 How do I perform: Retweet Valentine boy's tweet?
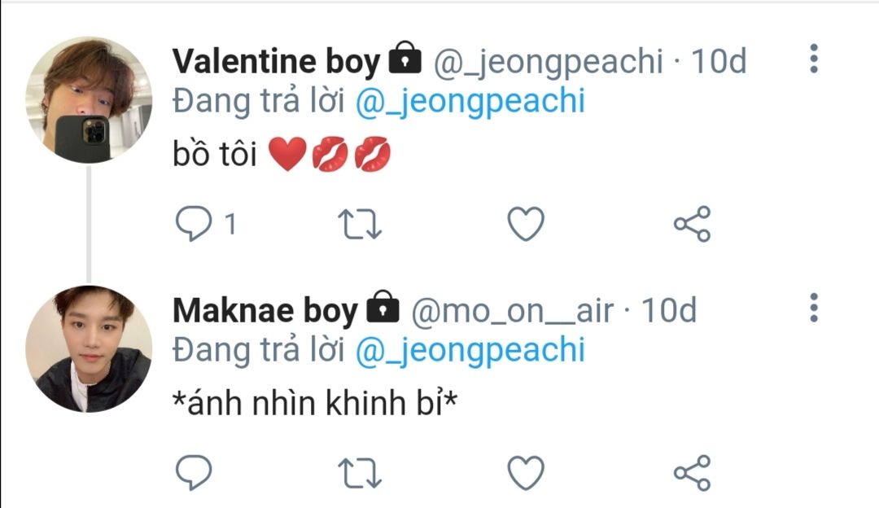(x=359, y=225)
